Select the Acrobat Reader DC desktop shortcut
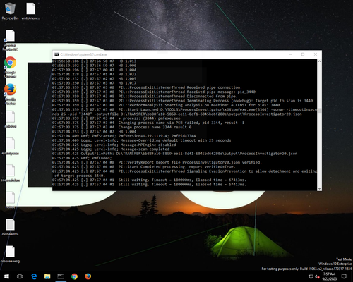Screen dimensions: 353x282 10,40
